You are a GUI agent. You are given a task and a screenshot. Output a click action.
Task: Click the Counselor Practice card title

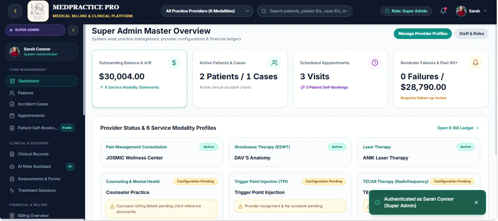[x=128, y=193]
